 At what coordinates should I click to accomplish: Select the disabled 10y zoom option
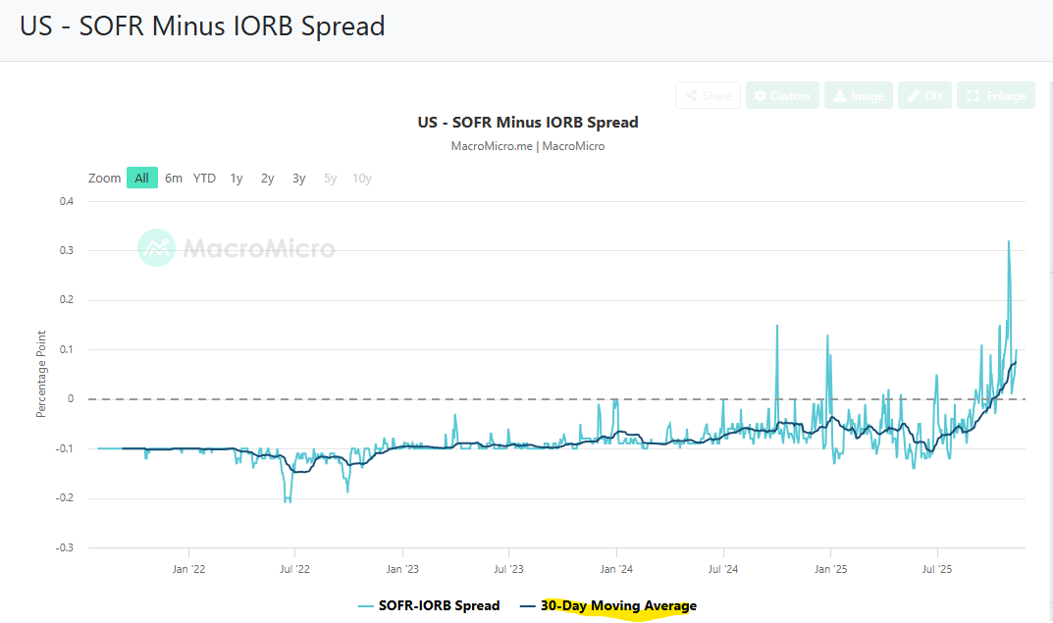coord(362,178)
